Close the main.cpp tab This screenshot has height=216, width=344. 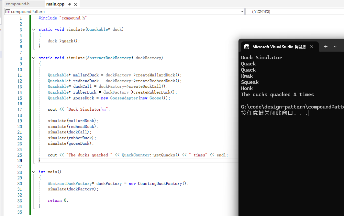click(76, 5)
